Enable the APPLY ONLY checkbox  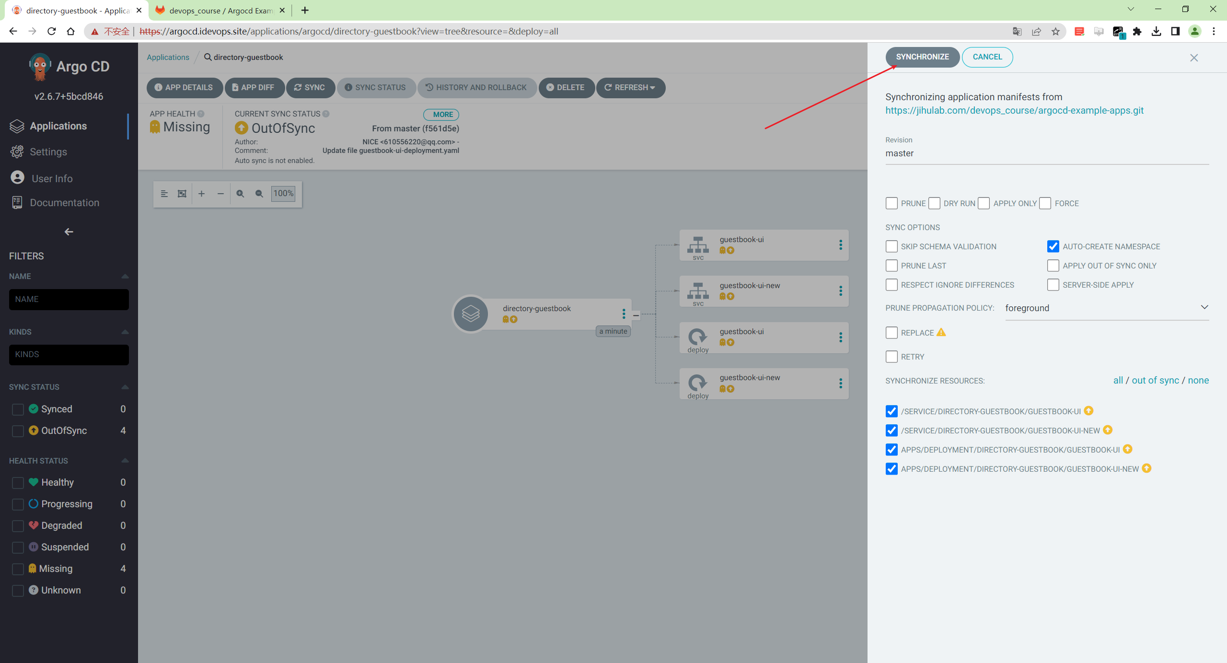[x=984, y=203]
